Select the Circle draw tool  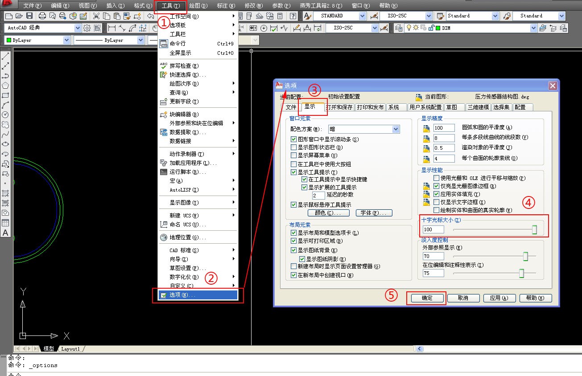coord(6,115)
